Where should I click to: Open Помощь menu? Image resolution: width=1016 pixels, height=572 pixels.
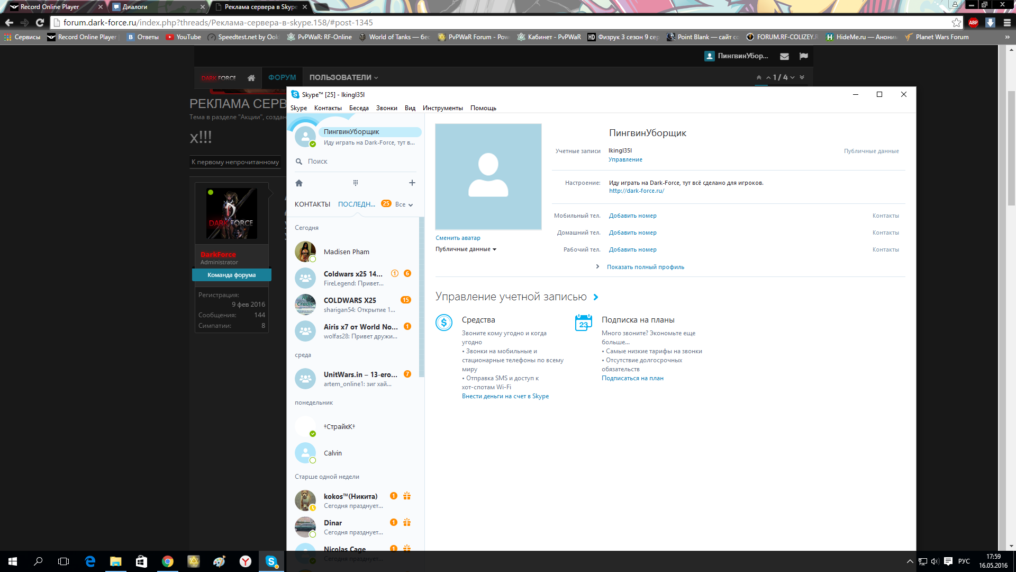pos(484,108)
